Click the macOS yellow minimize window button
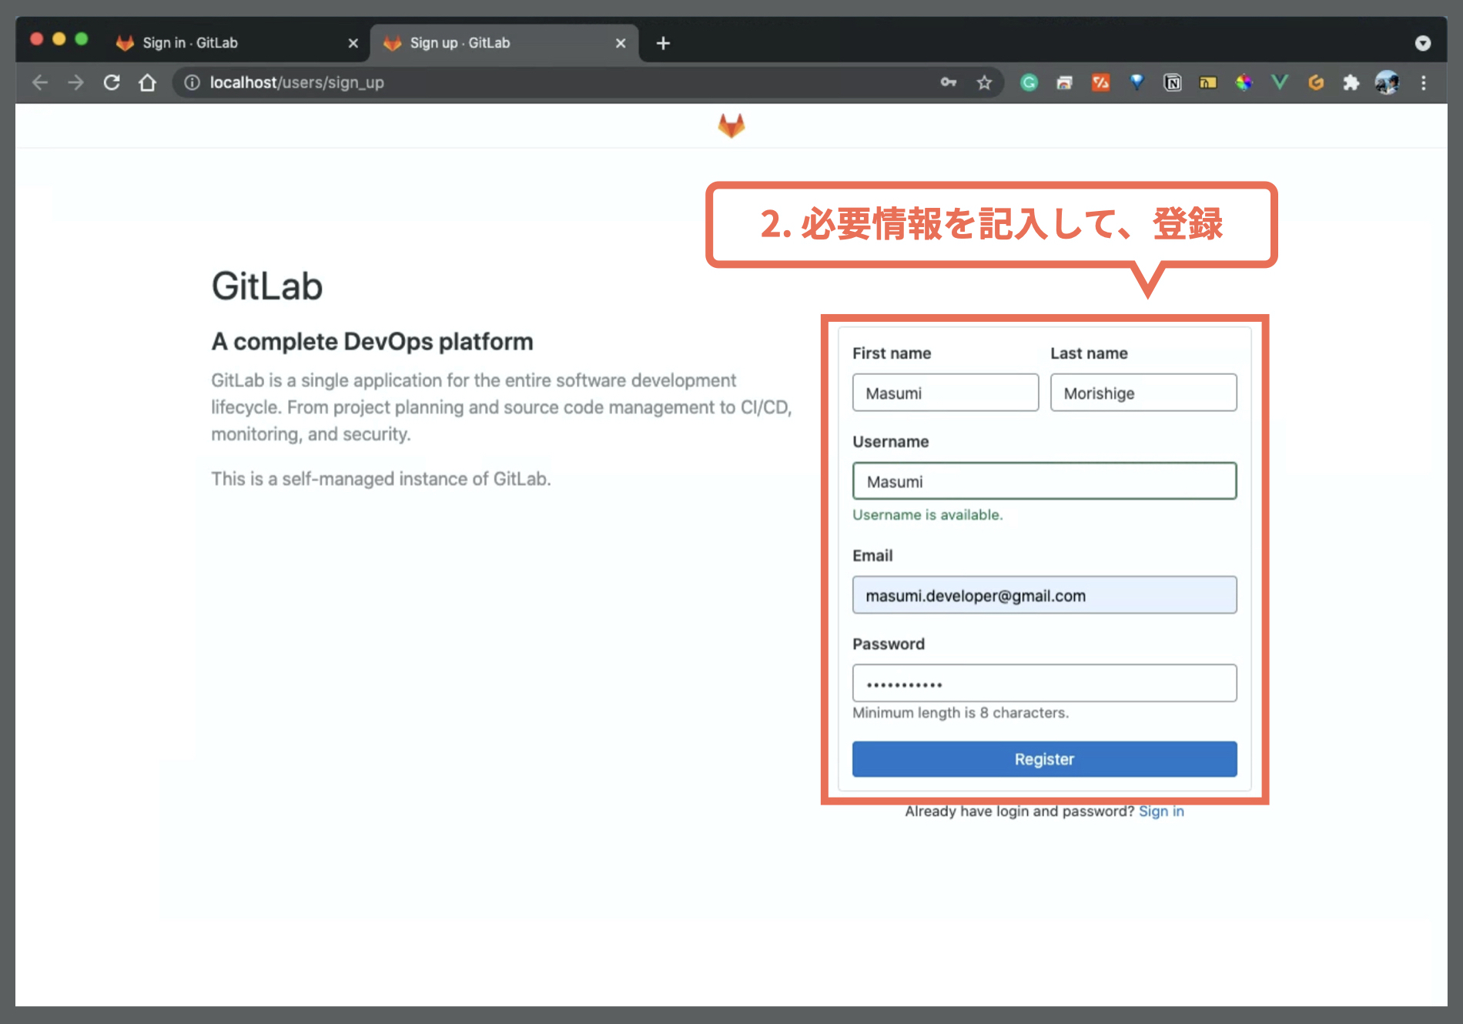This screenshot has width=1463, height=1024. pyautogui.click(x=59, y=39)
